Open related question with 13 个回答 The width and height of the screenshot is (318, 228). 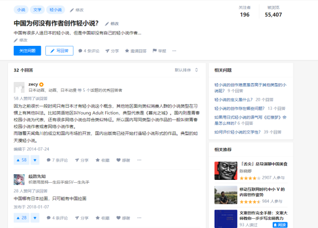pyautogui.click(x=239, y=108)
